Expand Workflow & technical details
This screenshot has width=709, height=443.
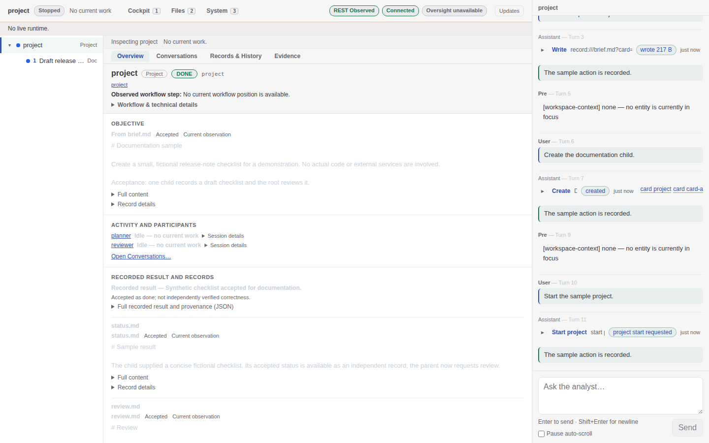(x=154, y=105)
